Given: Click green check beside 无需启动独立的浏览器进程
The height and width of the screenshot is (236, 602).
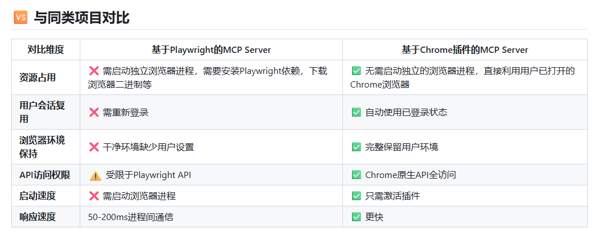Looking at the screenshot, I should (x=357, y=71).
